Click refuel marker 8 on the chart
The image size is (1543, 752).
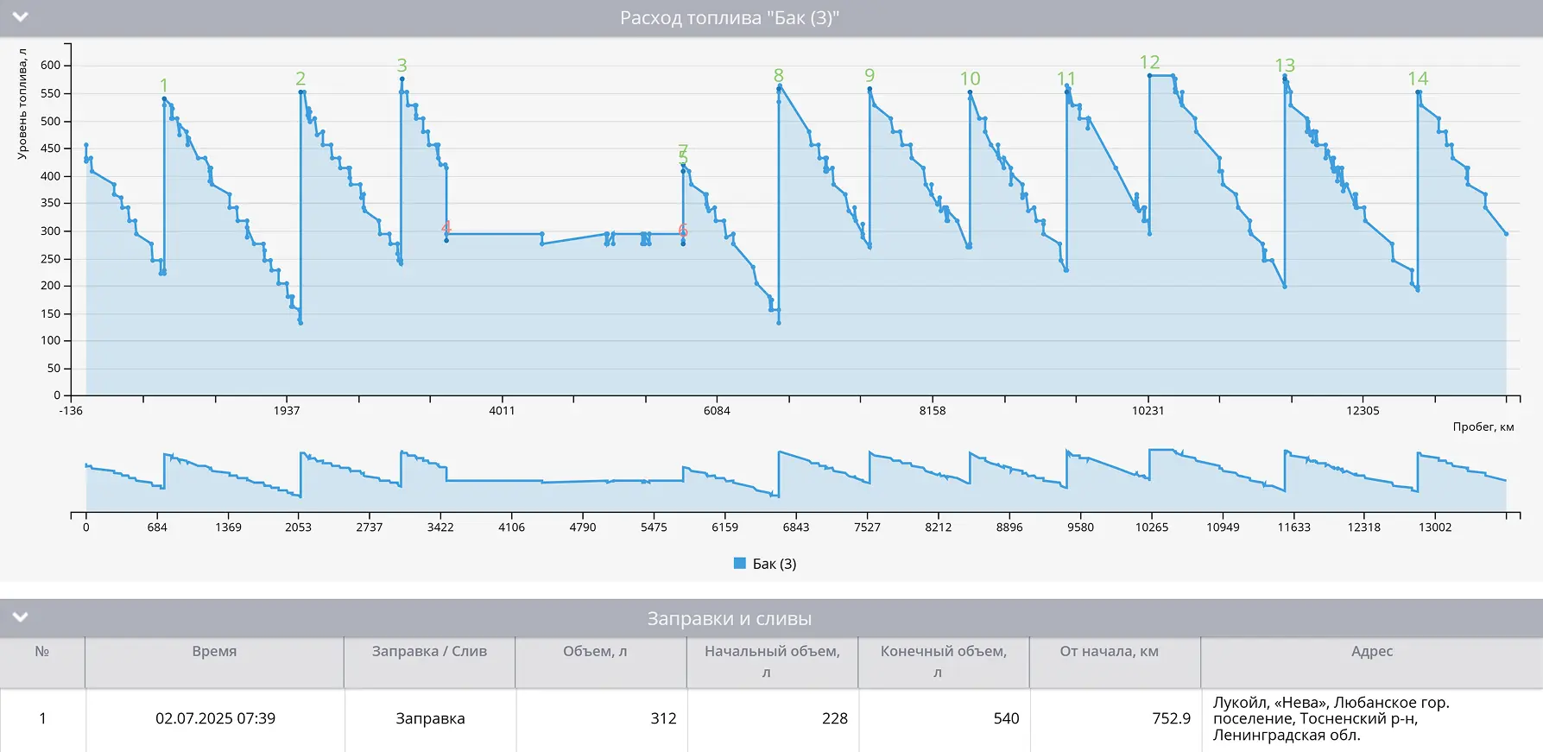pos(779,76)
